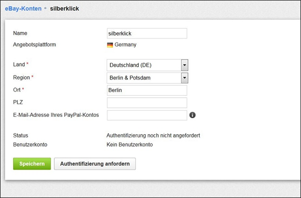Click the 'Kein Benutzerkonto' text
The width and height of the screenshot is (301, 198).
pos(129,145)
